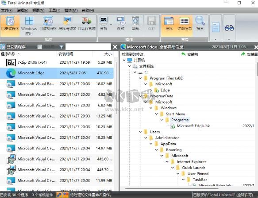Tick the checkbox in 已安装程序 panel header
This screenshot has height=198, width=258.
coord(40,47)
